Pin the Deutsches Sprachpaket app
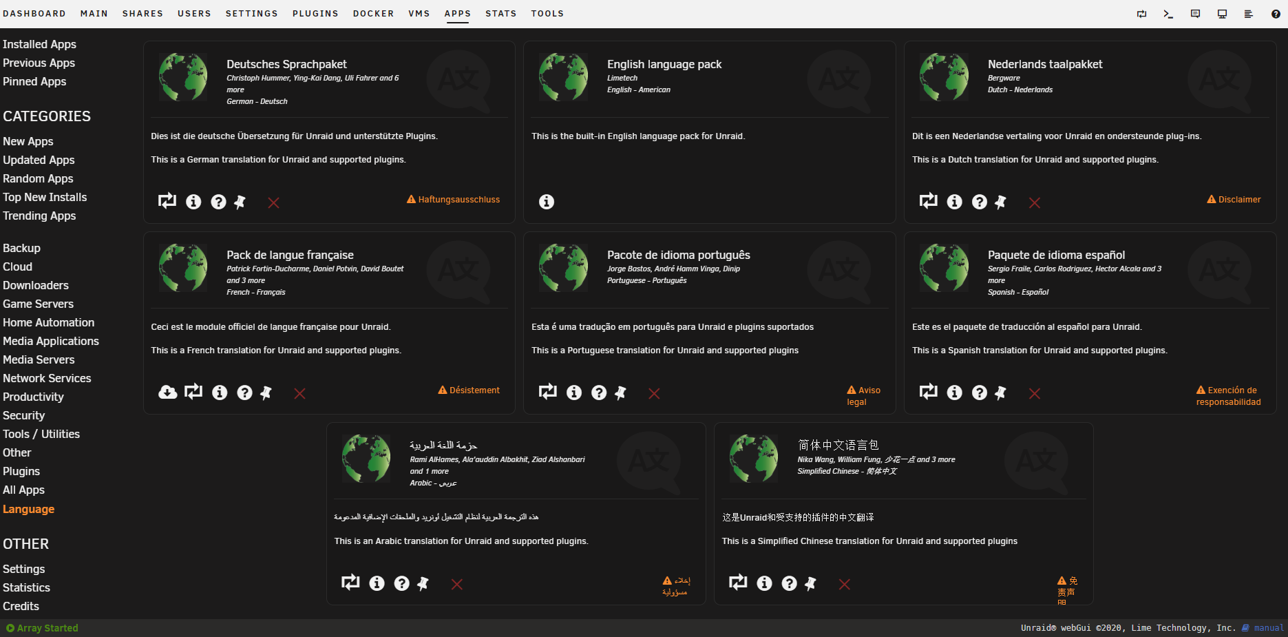The height and width of the screenshot is (637, 1288). (x=240, y=202)
